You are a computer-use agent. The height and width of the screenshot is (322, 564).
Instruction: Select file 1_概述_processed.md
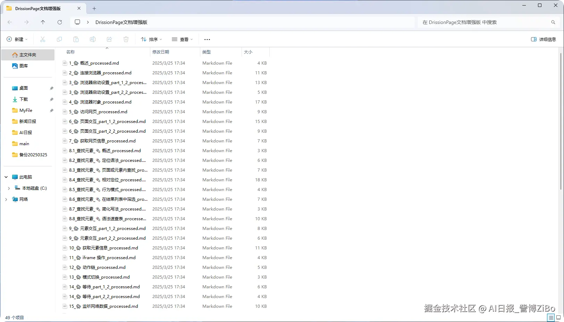(x=166, y=63)
